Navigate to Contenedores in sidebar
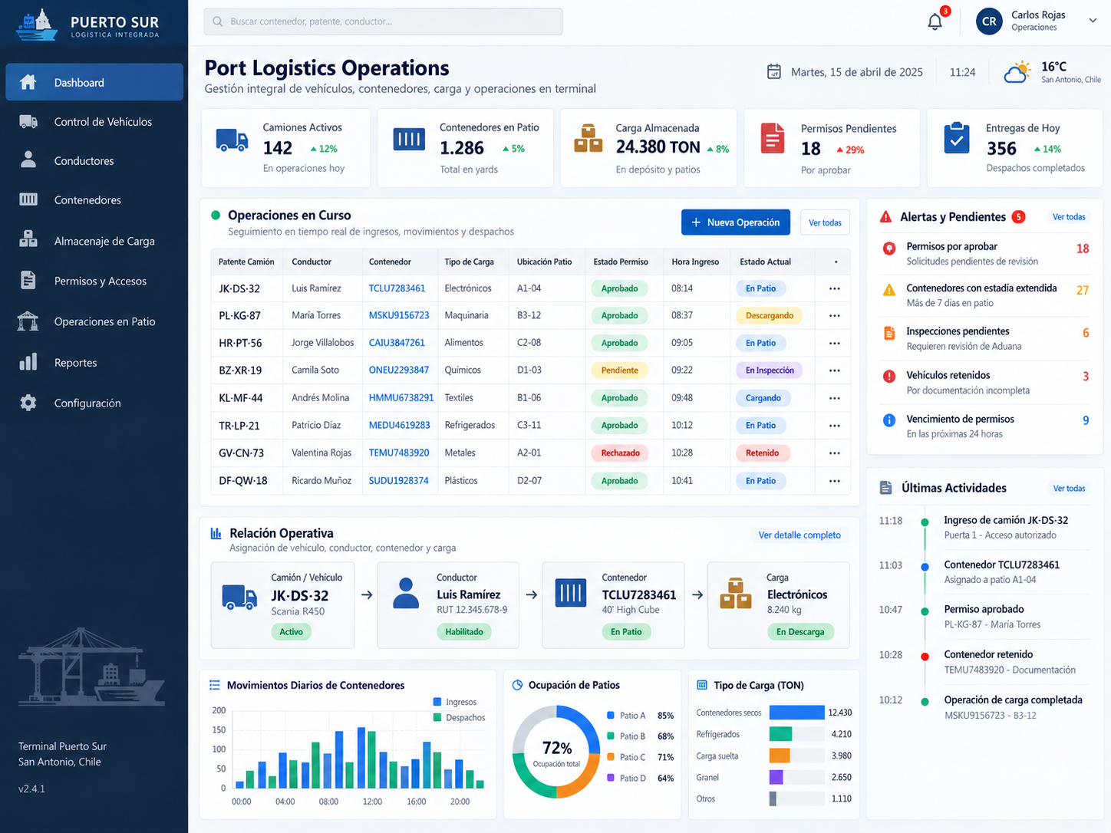1111x833 pixels. (94, 200)
